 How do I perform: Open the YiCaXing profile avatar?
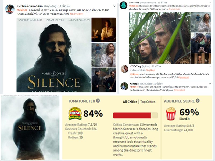tap(124, 69)
